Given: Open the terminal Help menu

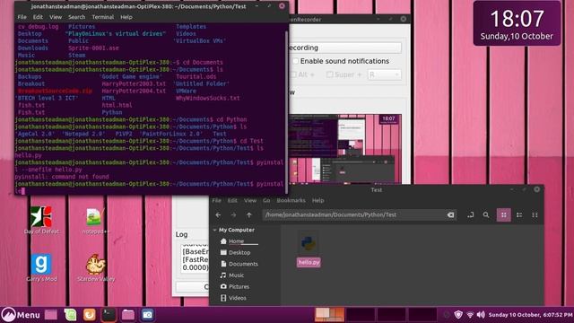Looking at the screenshot, I should pos(126,17).
